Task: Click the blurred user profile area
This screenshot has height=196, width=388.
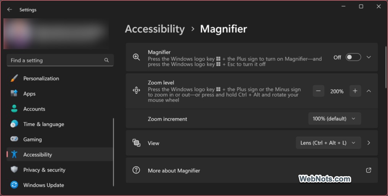Action: 56,34
